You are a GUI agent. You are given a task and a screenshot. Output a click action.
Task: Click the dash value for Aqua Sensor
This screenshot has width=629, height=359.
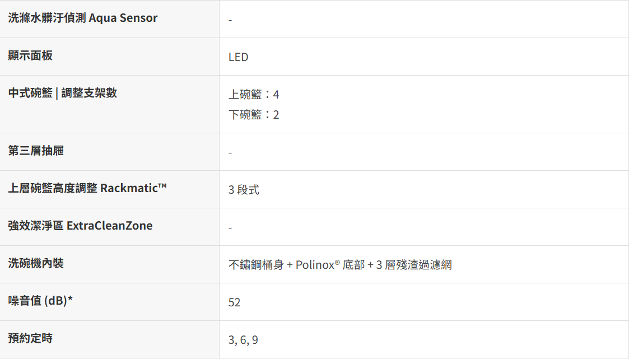(x=230, y=20)
